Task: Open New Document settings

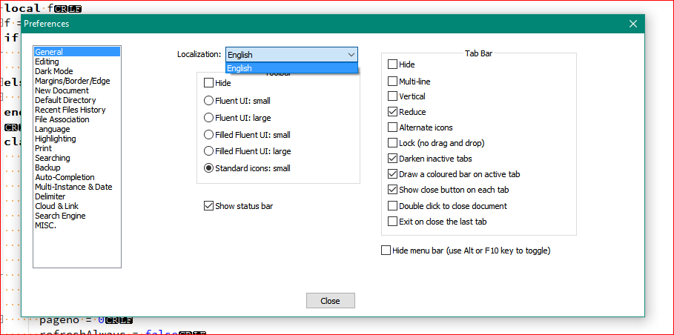Action: click(62, 90)
